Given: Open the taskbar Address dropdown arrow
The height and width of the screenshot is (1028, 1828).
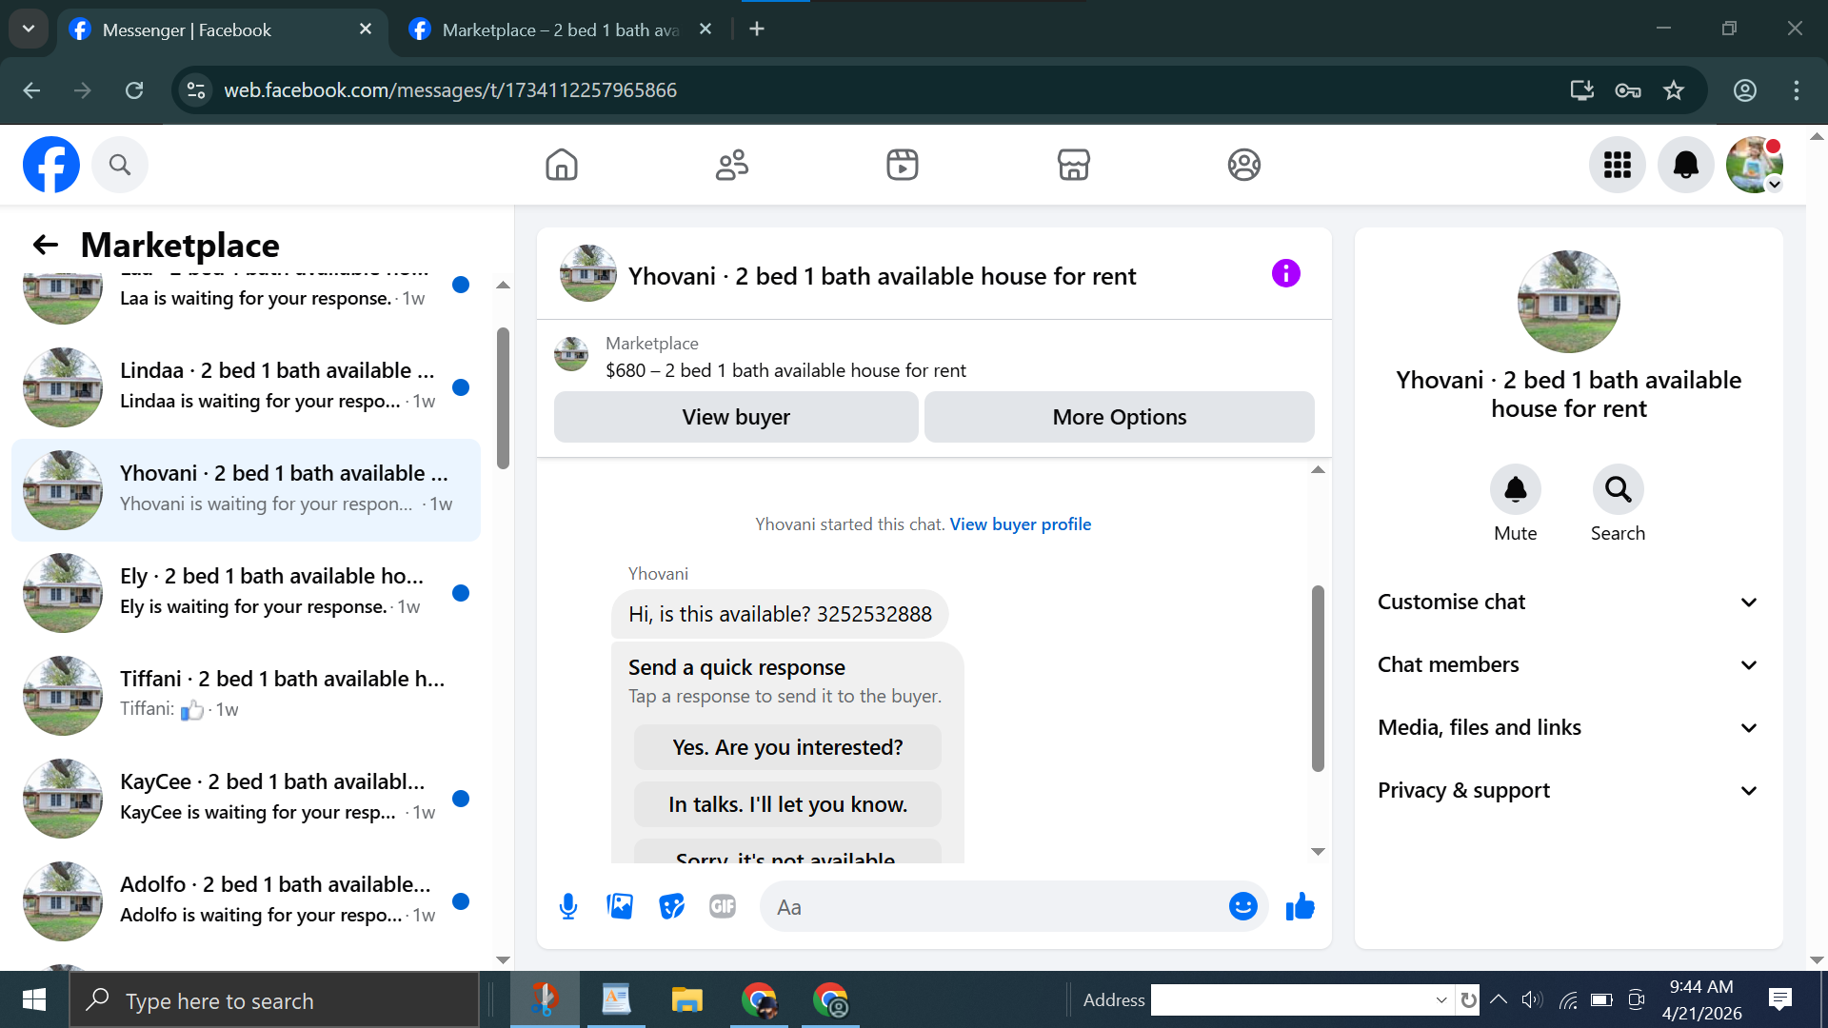Looking at the screenshot, I should [x=1441, y=1000].
